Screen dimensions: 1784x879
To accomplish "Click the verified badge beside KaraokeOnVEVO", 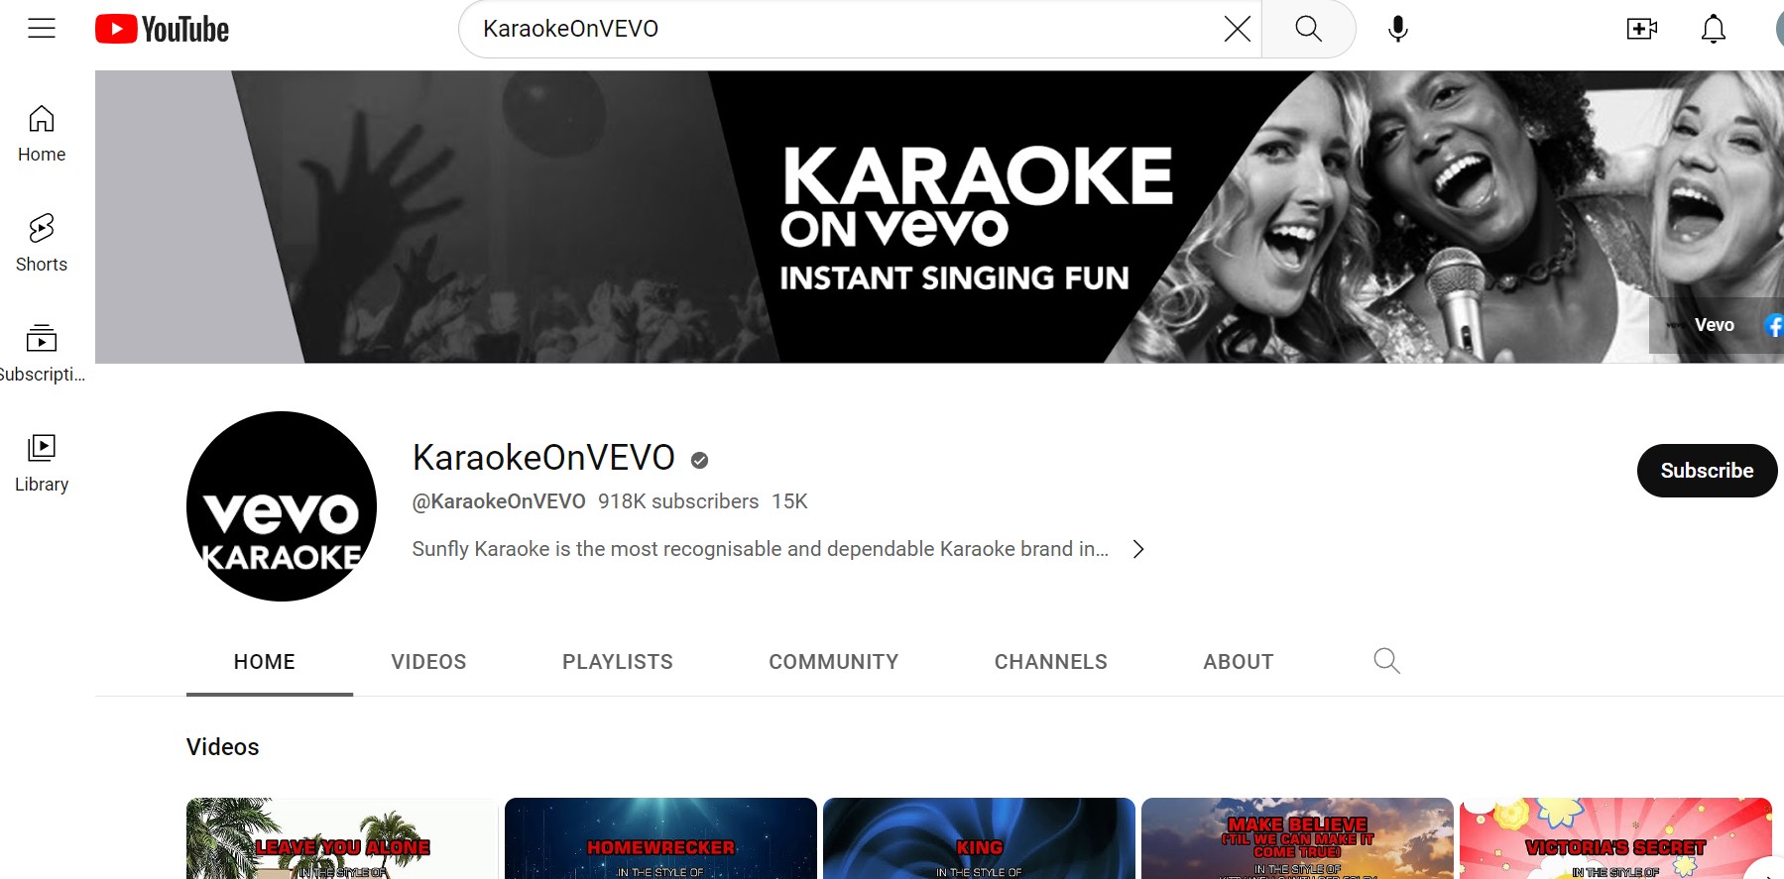I will tap(699, 460).
